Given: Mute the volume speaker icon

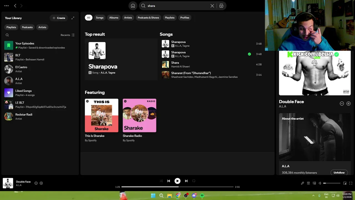Looking at the screenshot, I should pyautogui.click(x=320, y=183).
